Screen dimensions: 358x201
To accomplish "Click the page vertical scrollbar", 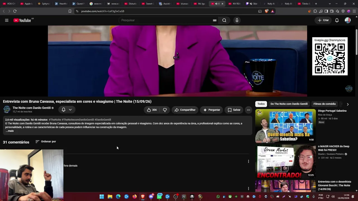I will click(357, 42).
